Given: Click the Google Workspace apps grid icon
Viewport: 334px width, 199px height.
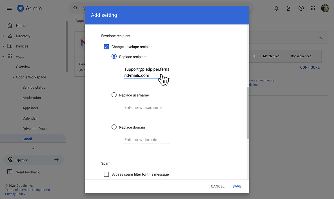Looking at the screenshot, I should click(313, 8).
